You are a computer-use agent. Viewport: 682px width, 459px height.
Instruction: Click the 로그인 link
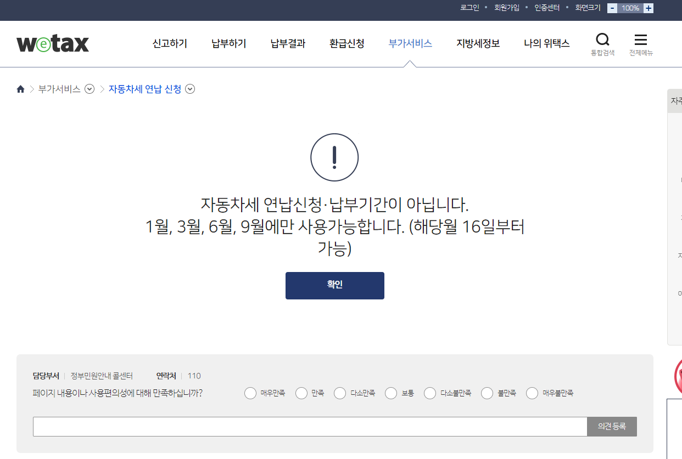[469, 8]
